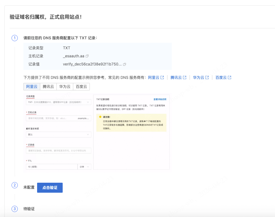275x217 pixels.
Task: Copy the host record _esaauth.aa value
Action: [87, 56]
